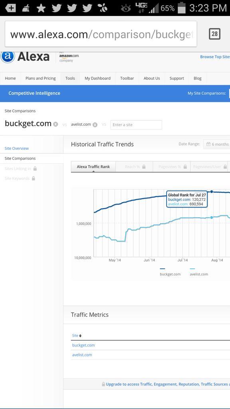
Task: Remove avelist.com from comparison
Action: [x=95, y=125]
